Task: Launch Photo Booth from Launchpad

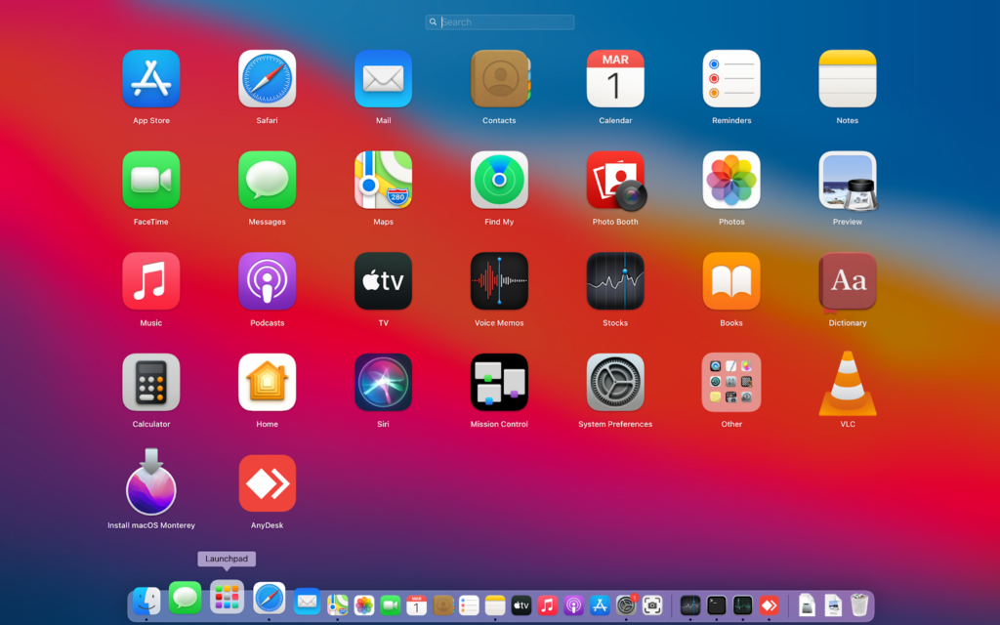Action: click(x=615, y=181)
